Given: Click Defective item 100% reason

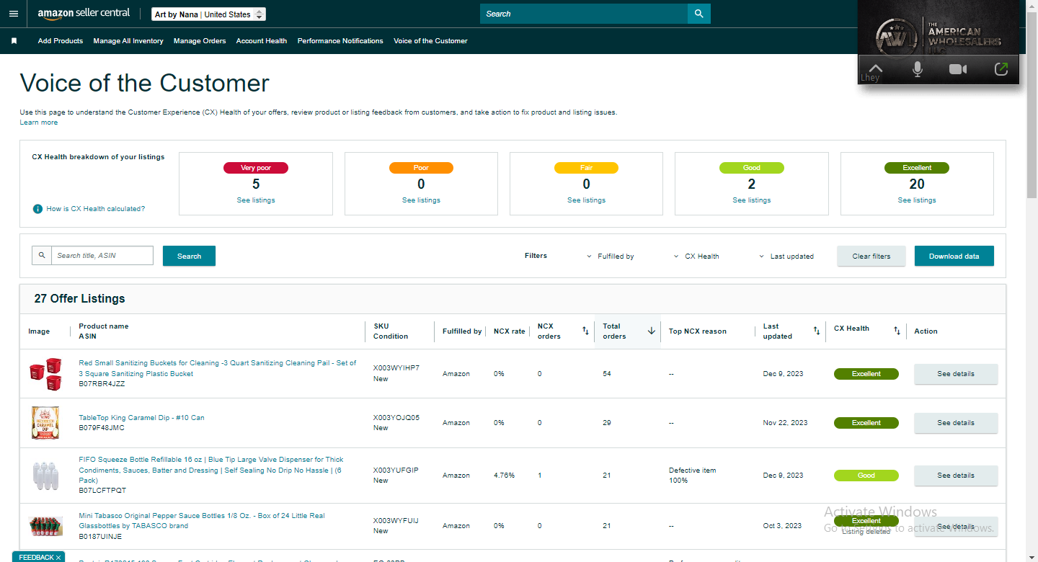Looking at the screenshot, I should click(x=693, y=476).
